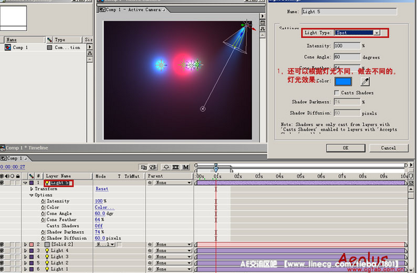
Task: Click the Frame Blending filmstrip button
Action: coord(175,167)
